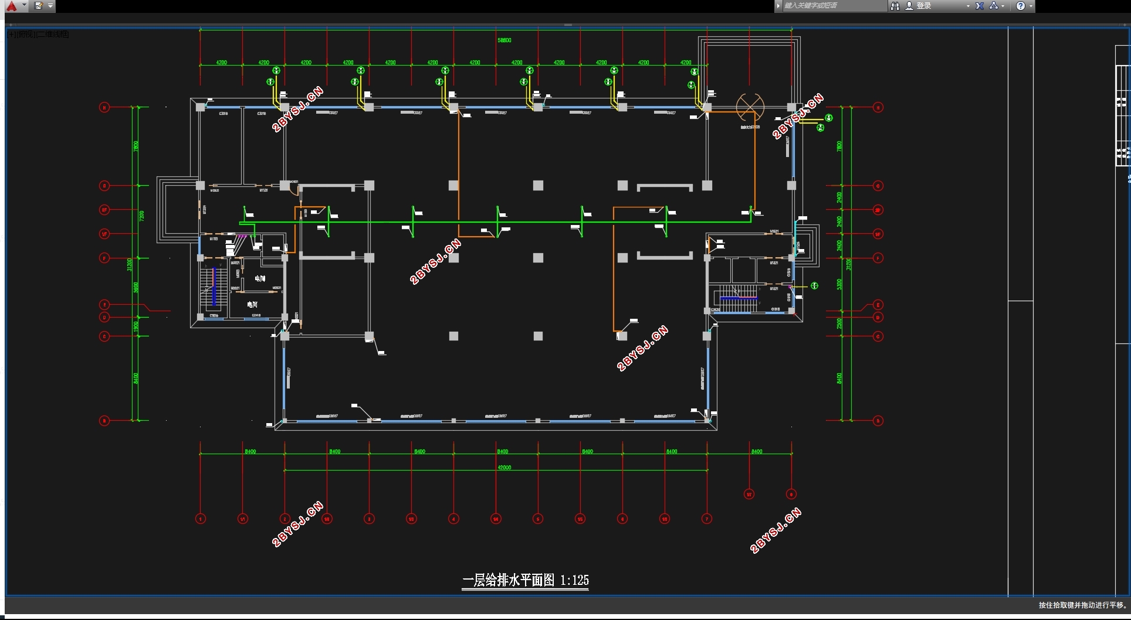Image resolution: width=1131 pixels, height=620 pixels.
Task: Click the 42000 bottom dimension text
Action: click(x=504, y=468)
